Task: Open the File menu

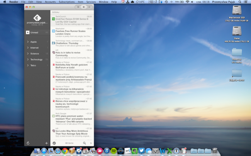Action: [23, 2]
